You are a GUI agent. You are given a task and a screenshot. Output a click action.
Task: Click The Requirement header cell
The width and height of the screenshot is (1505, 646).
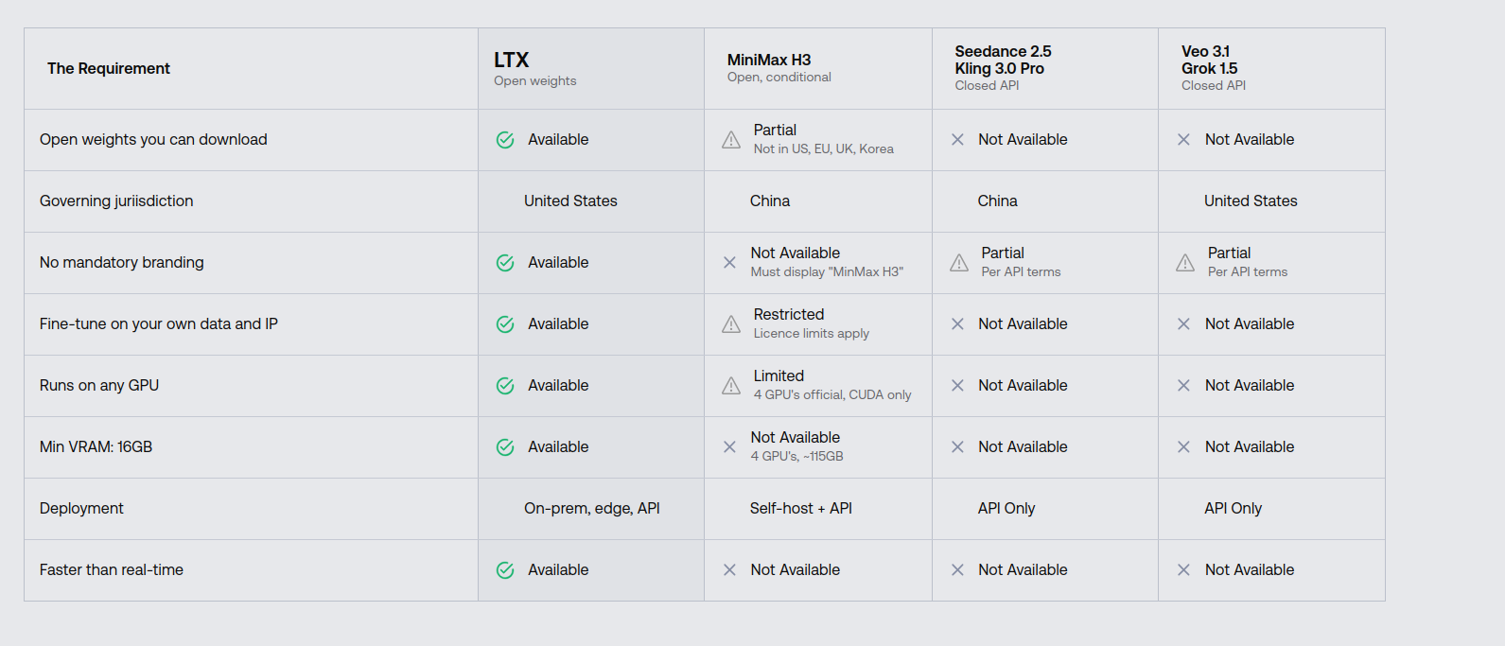click(x=252, y=69)
